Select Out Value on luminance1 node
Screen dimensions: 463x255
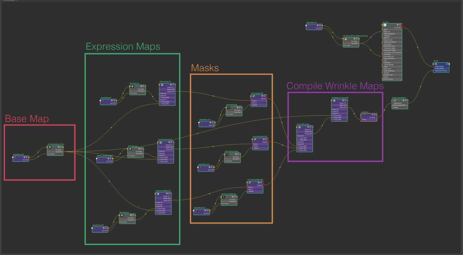(x=372, y=118)
